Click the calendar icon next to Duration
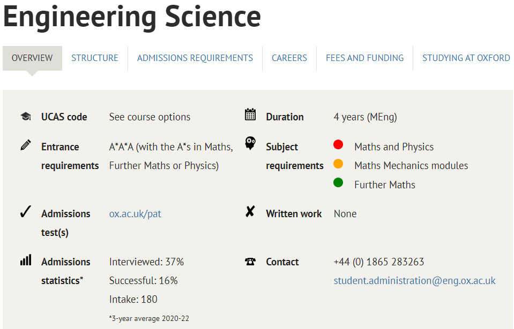This screenshot has width=514, height=329. (250, 114)
